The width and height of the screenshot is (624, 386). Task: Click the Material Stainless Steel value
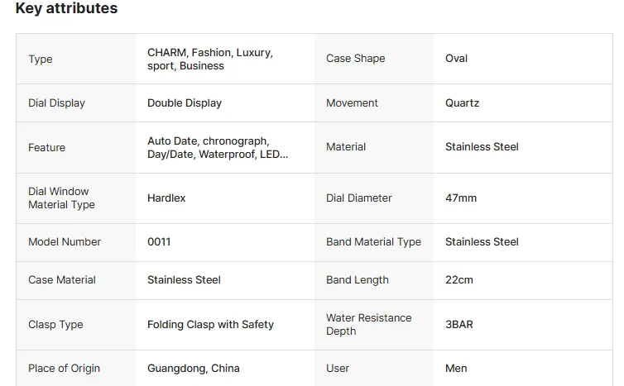click(x=482, y=146)
